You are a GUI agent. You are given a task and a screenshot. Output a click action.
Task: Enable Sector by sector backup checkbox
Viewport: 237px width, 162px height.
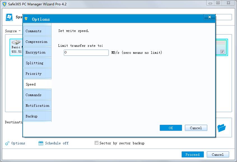point(97,143)
